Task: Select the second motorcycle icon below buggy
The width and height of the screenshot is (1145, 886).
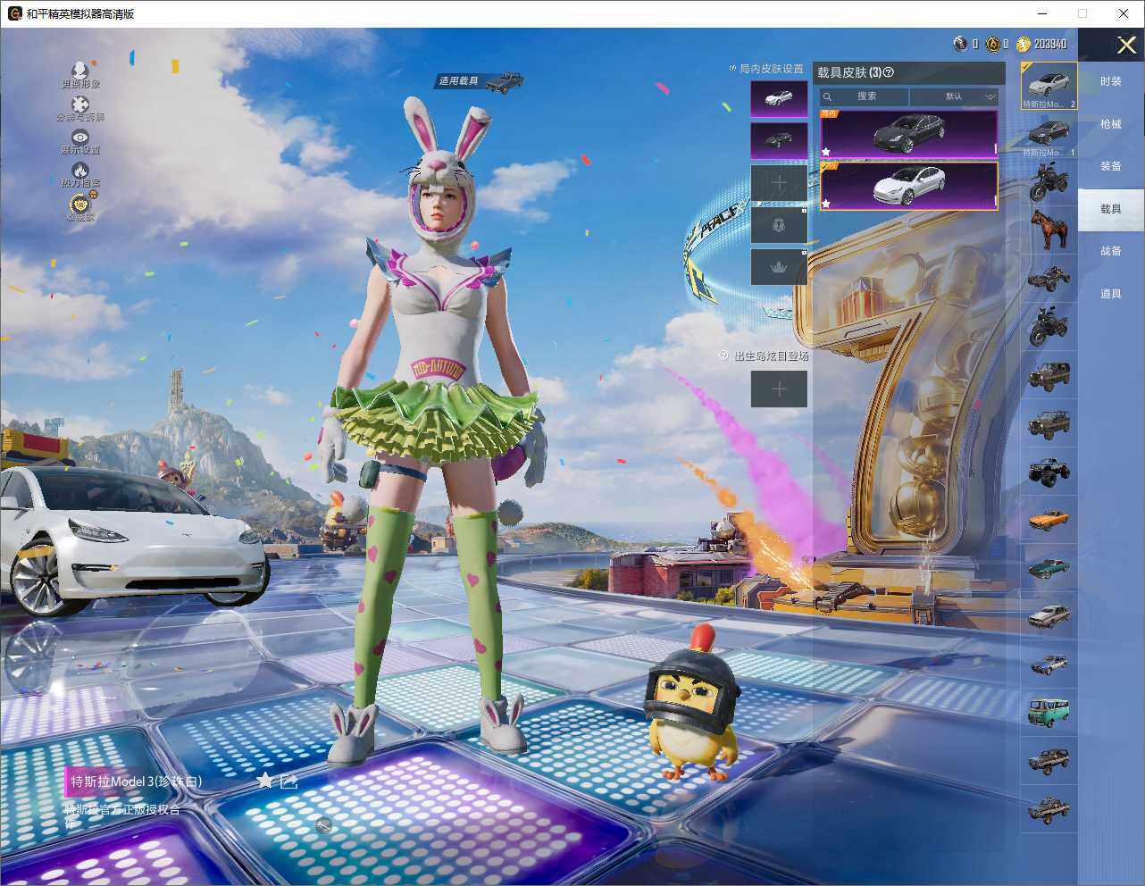Action: [1049, 326]
